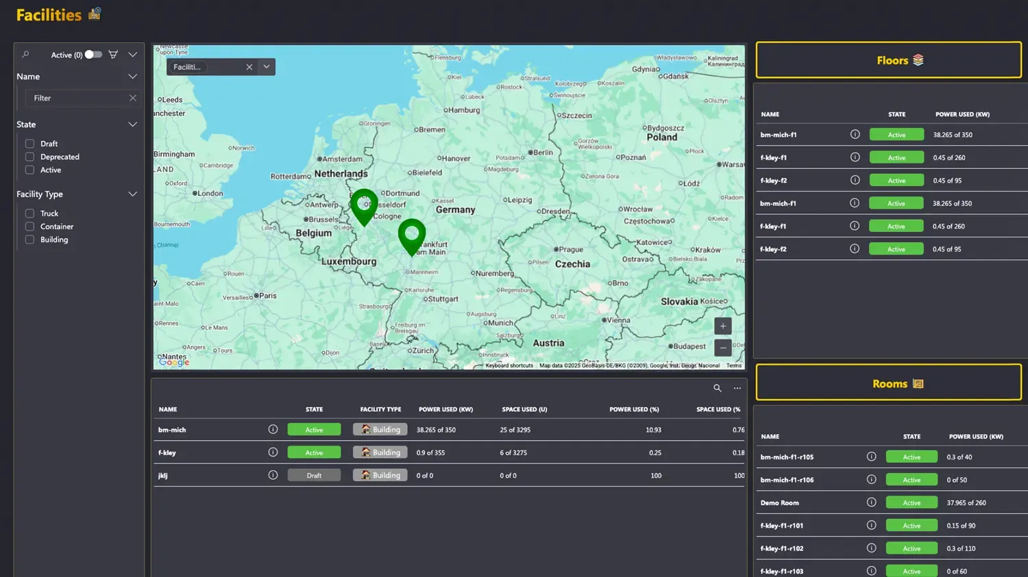Click the 25 of 3295 space value

click(515, 430)
